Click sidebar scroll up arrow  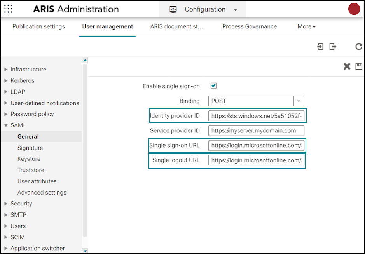pyautogui.click(x=85, y=60)
